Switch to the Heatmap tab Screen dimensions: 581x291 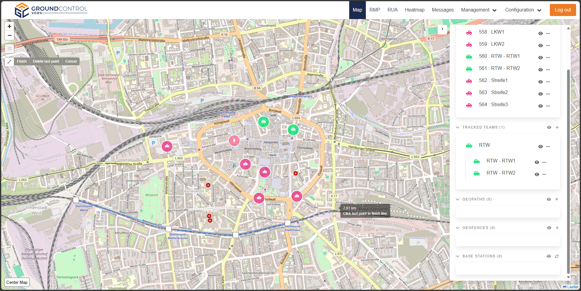[415, 10]
